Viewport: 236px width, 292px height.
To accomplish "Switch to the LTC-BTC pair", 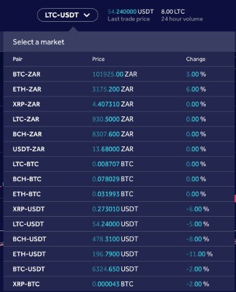I will coord(119,164).
